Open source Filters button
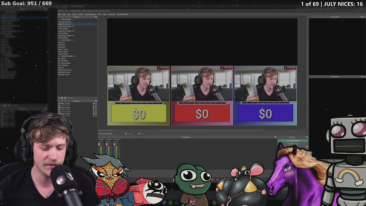The width and height of the screenshot is (366, 206). [x=141, y=134]
